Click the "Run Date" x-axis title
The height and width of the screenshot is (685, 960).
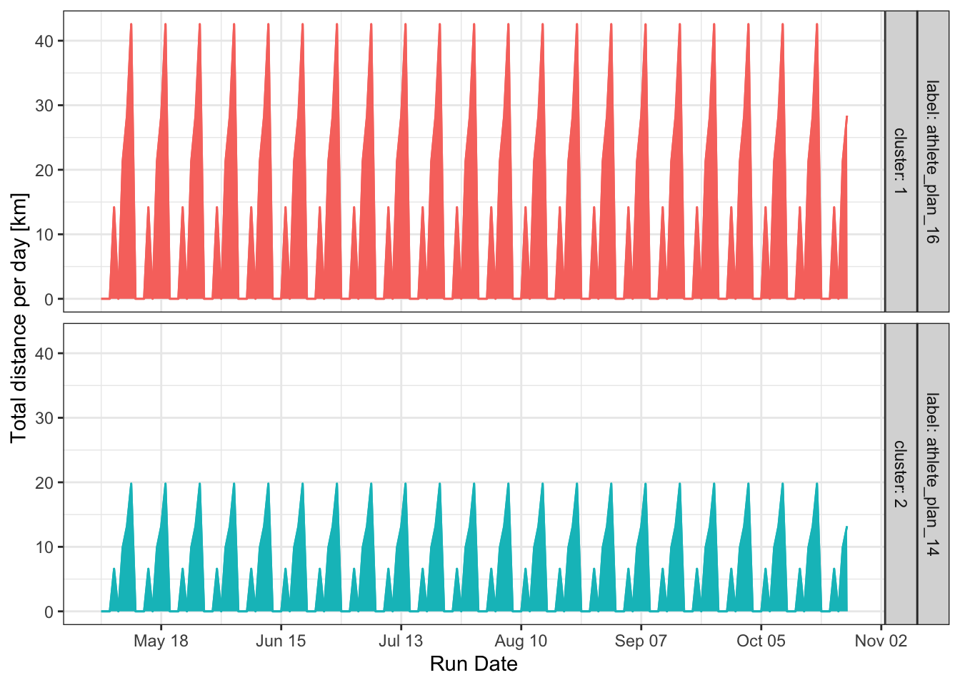pyautogui.click(x=473, y=664)
